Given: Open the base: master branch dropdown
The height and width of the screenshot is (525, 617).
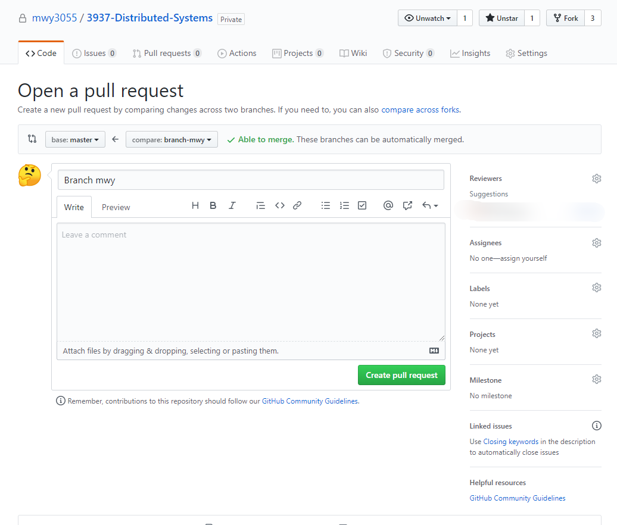Looking at the screenshot, I should click(x=75, y=139).
